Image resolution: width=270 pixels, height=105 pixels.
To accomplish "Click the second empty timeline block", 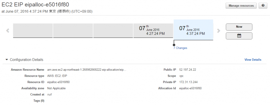I will tap(73, 31).
